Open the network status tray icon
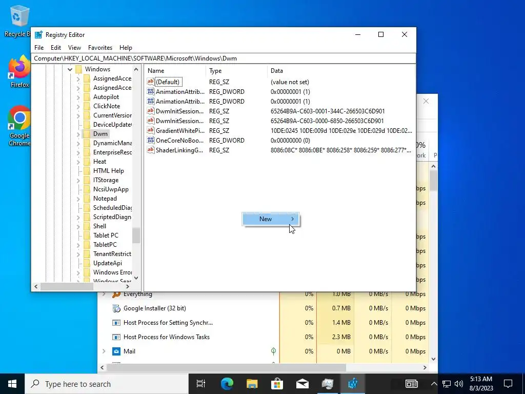Image resolution: width=525 pixels, height=394 pixels. tap(447, 384)
